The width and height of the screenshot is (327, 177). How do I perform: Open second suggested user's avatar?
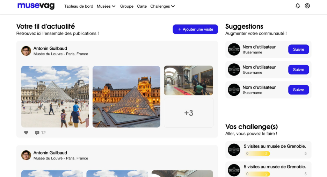(x=234, y=70)
